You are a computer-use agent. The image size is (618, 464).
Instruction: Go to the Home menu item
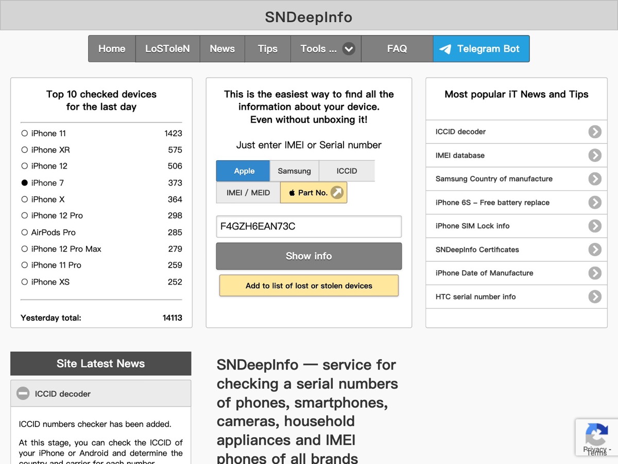(x=112, y=49)
